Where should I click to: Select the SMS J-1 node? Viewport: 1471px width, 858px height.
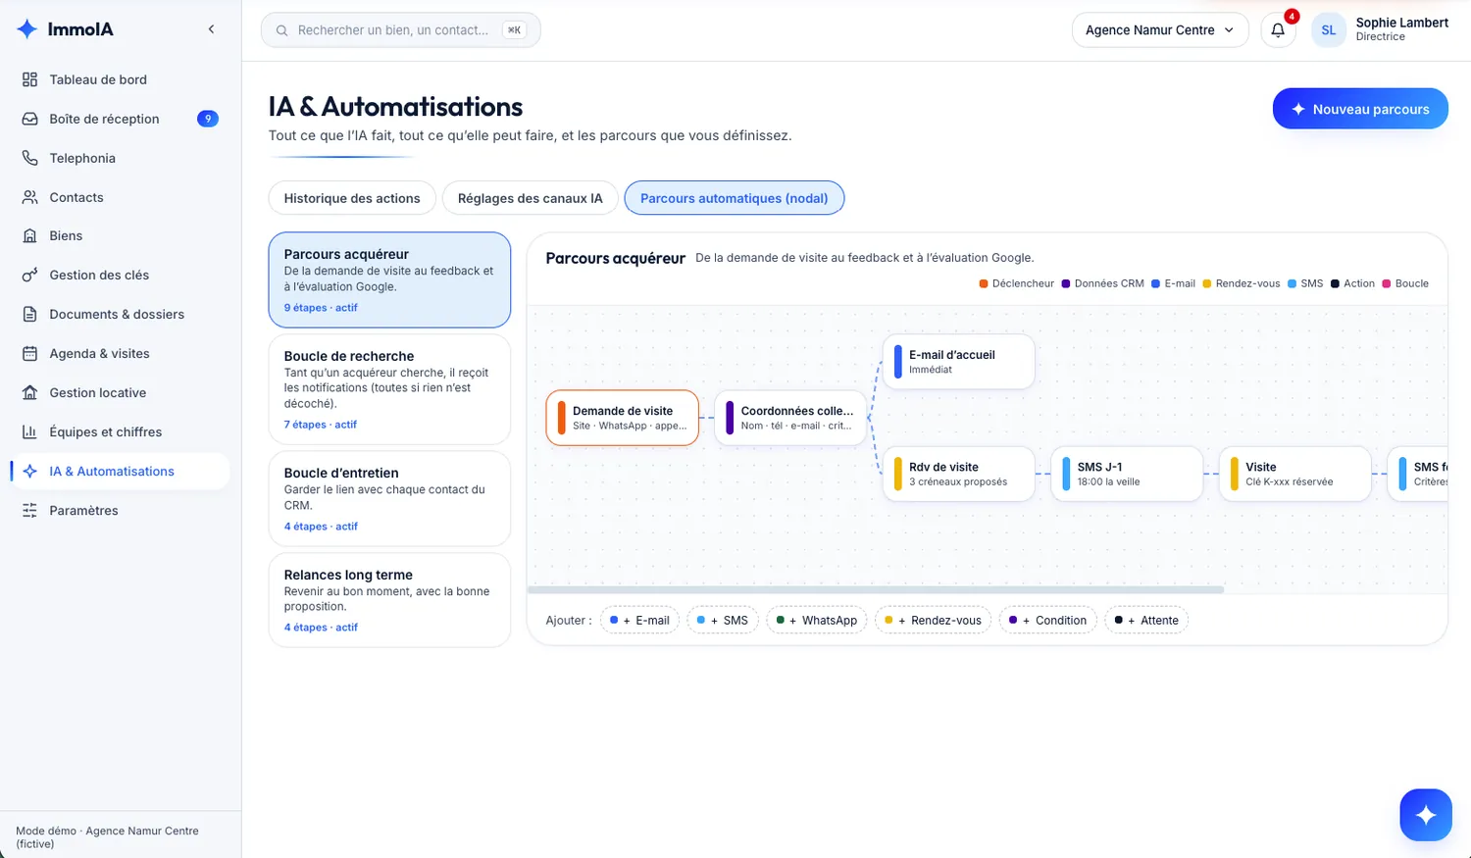(1127, 474)
